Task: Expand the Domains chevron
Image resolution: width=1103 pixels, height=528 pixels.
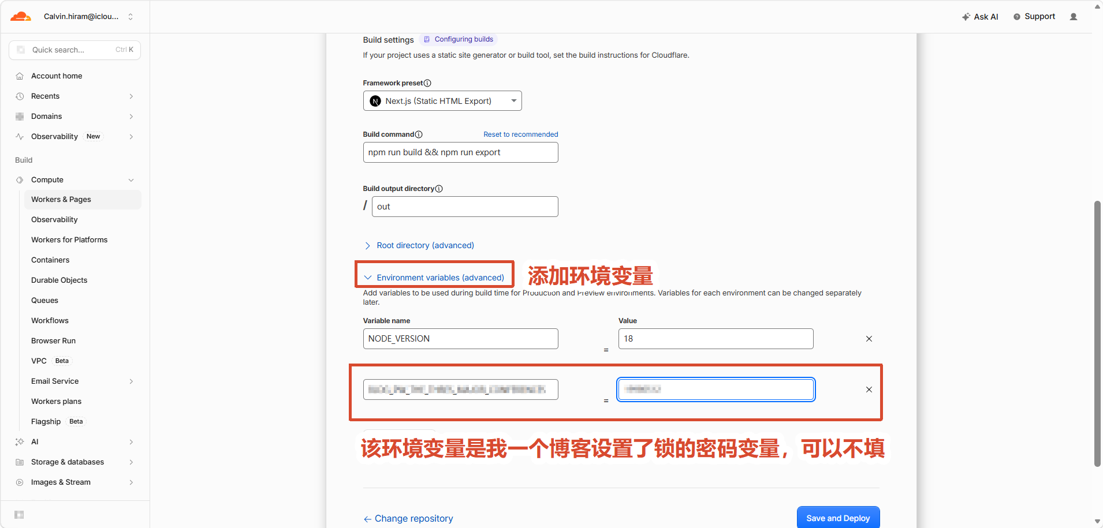Action: 131,117
